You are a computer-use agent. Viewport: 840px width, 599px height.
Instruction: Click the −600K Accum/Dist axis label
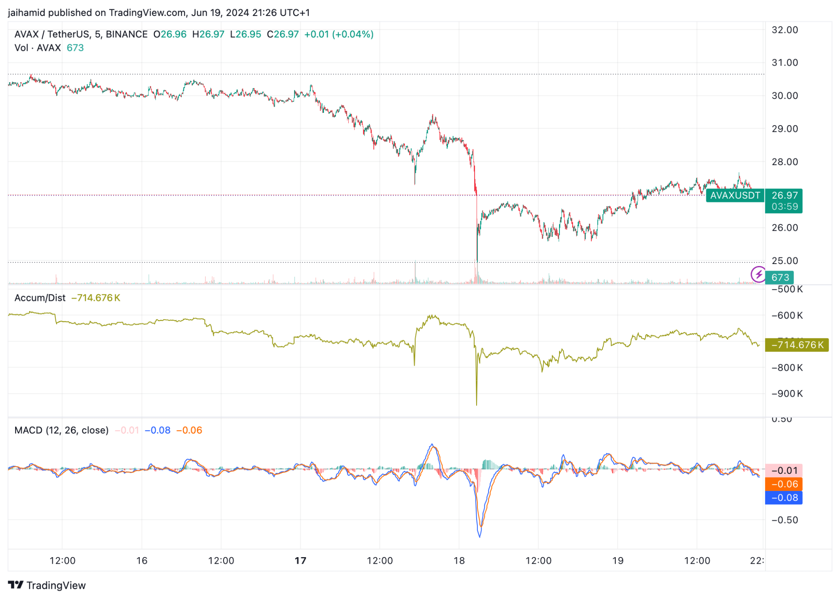(x=787, y=316)
